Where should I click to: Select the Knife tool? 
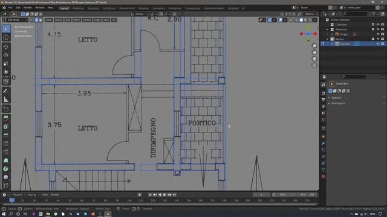[x=6, y=152]
